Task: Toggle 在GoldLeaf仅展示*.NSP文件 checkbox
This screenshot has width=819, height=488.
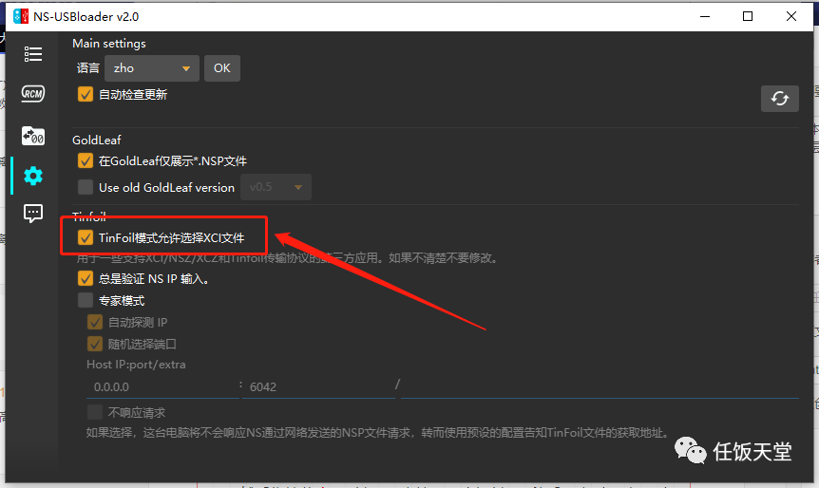Action: click(86, 160)
